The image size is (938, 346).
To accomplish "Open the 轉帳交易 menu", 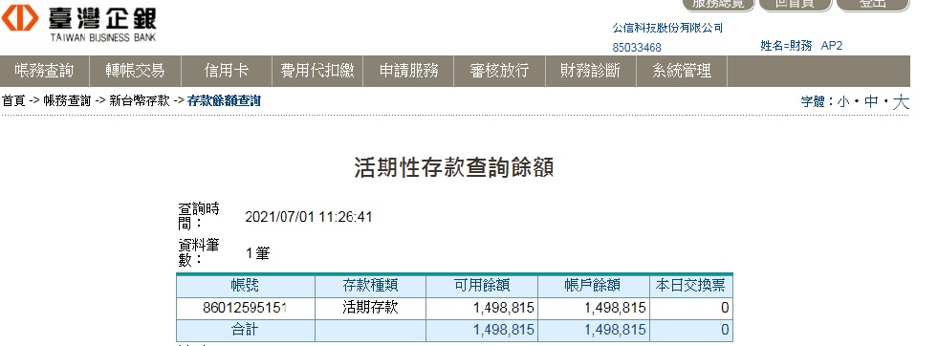I will [135, 71].
